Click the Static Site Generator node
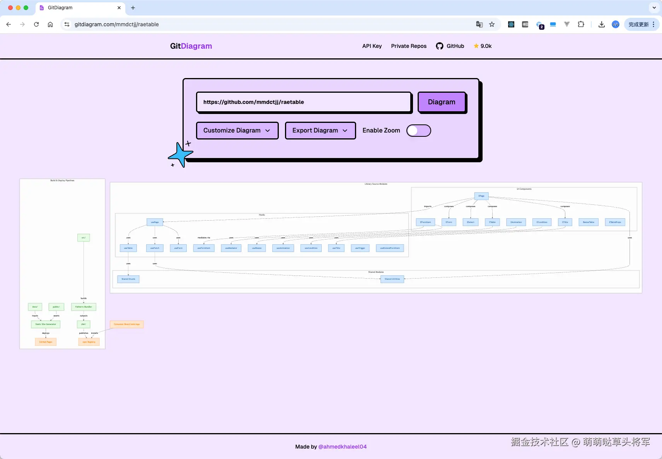 pyautogui.click(x=46, y=324)
